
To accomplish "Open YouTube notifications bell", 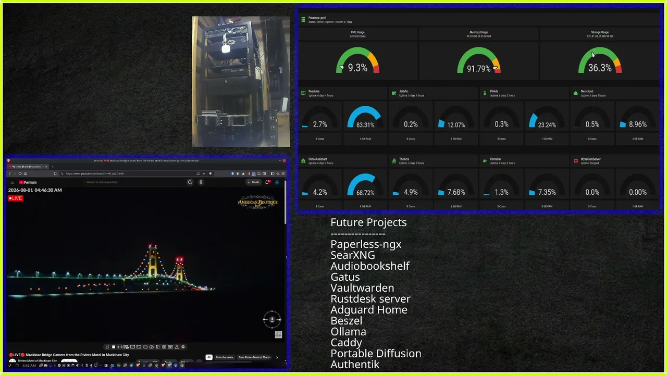I will 267,182.
